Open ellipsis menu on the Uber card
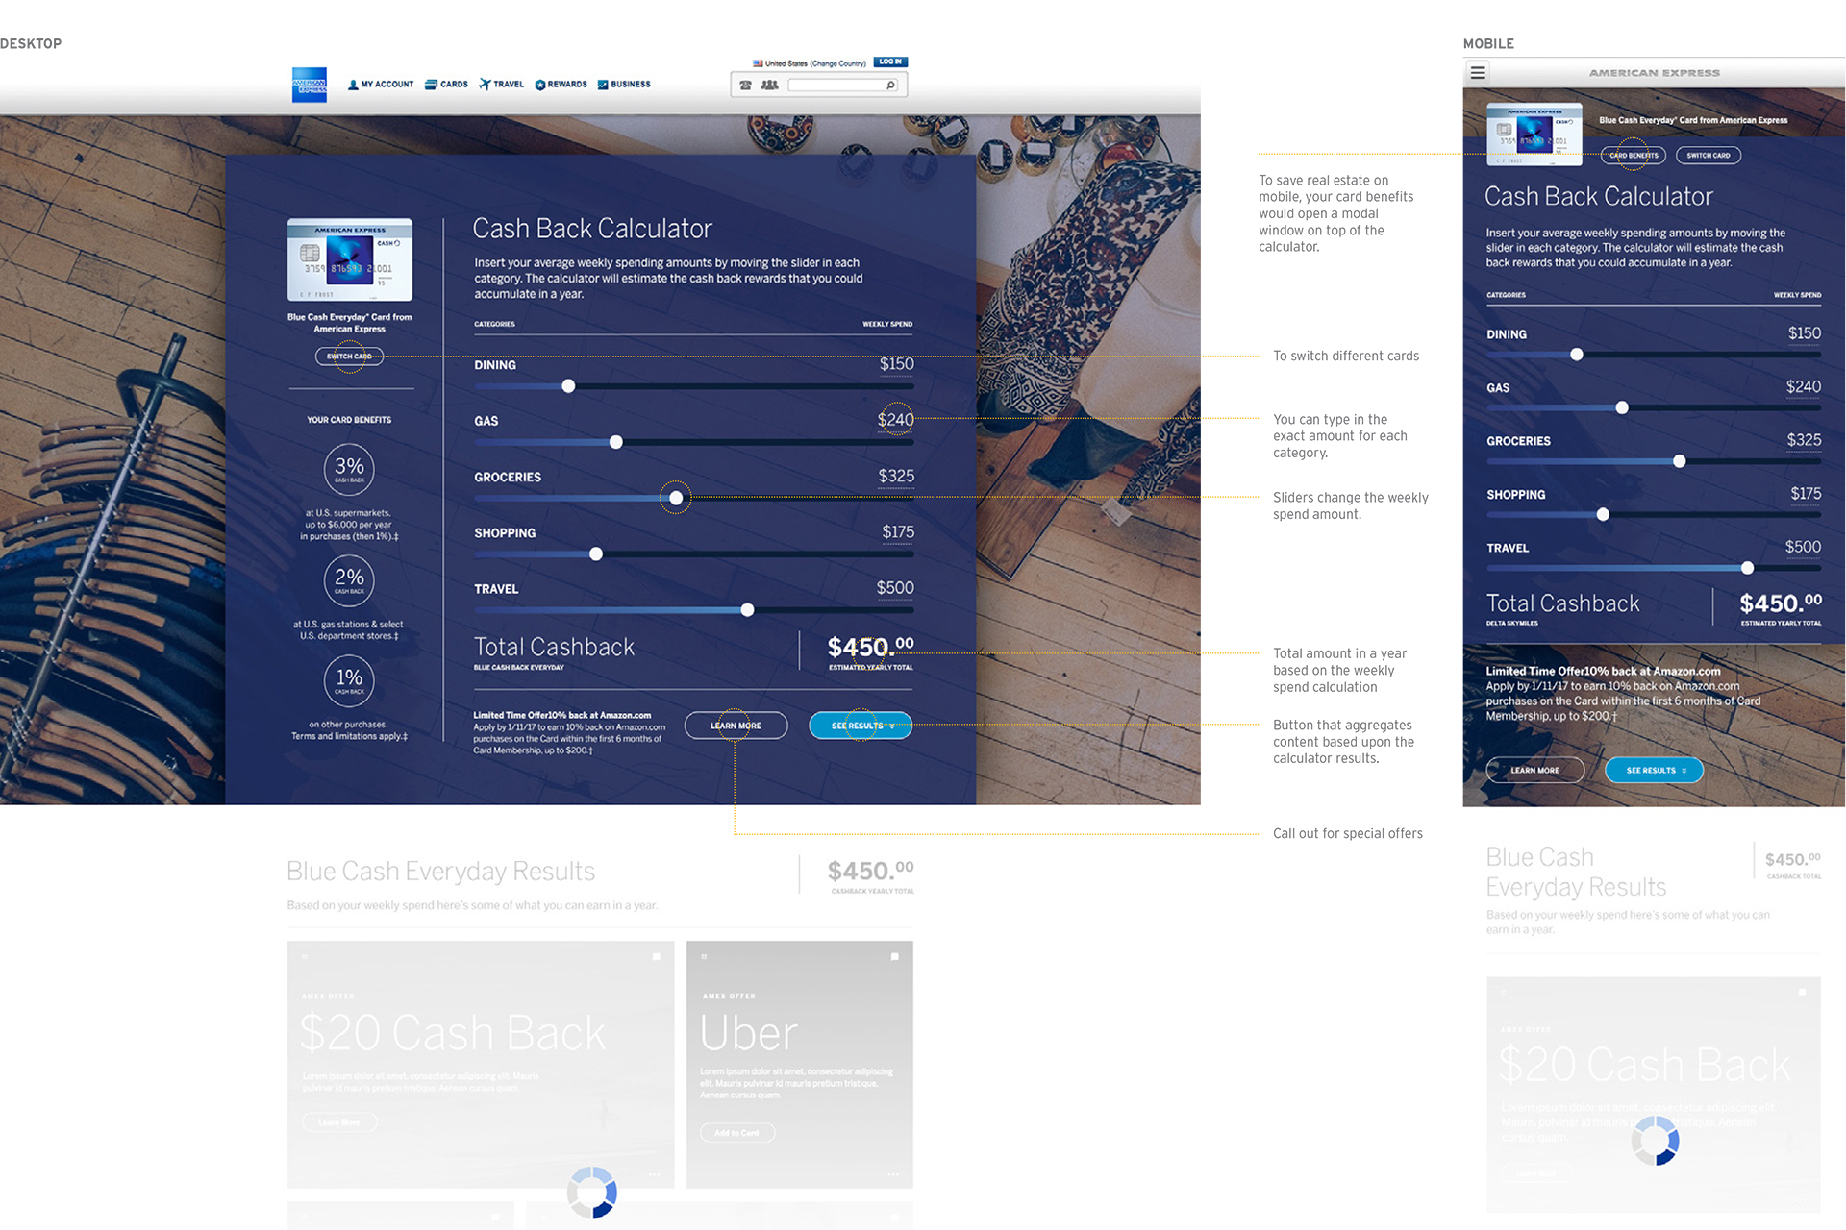This screenshot has width=1846, height=1230. [x=893, y=1174]
